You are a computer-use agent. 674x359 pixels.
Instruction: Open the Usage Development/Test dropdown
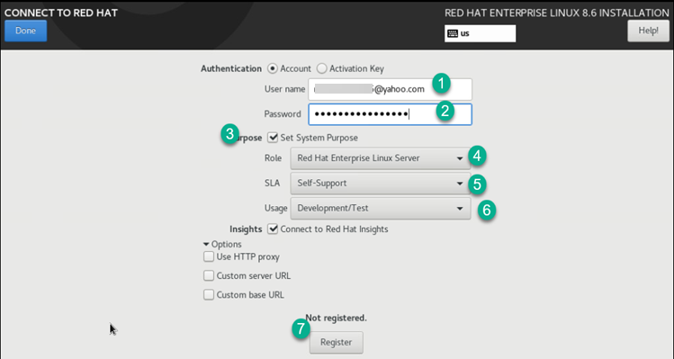point(381,208)
